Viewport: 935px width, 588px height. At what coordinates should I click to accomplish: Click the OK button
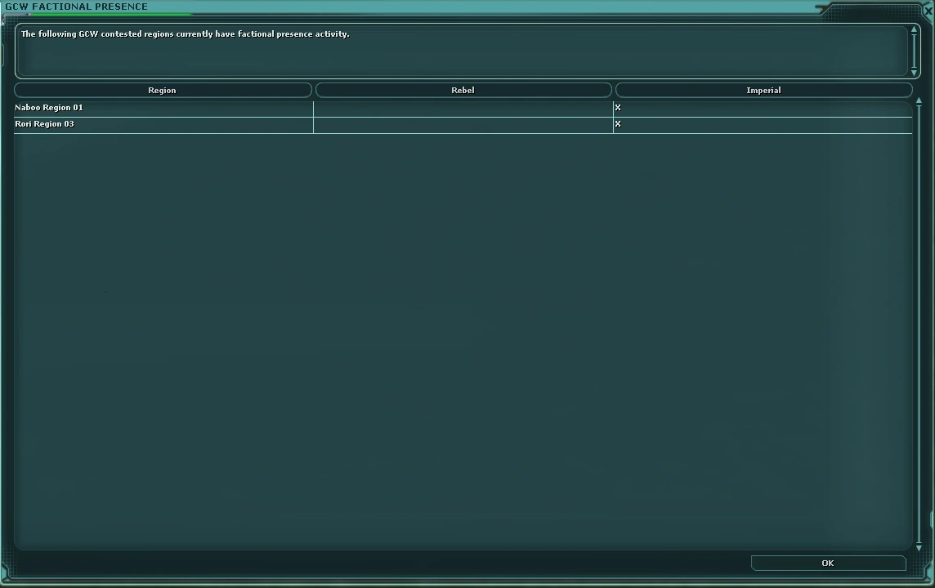click(828, 563)
